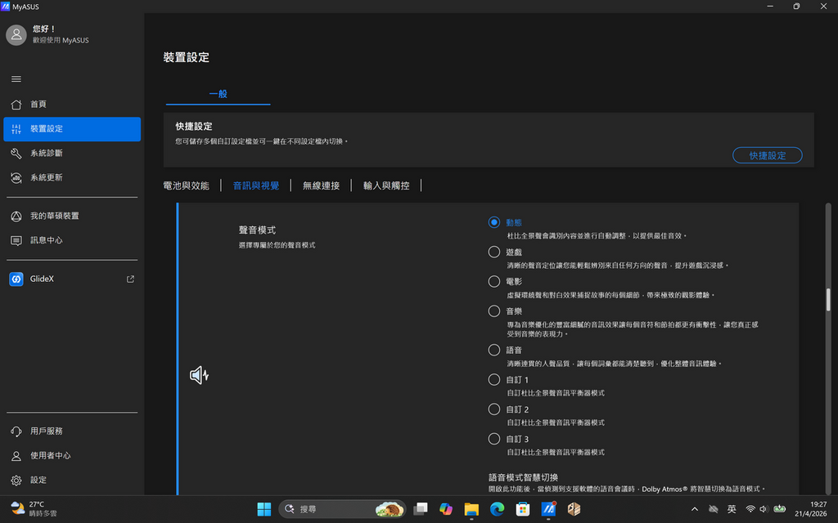Viewport: 838px width, 523px height.
Task: Open 我的華碩裝置 in sidebar
Action: point(72,216)
